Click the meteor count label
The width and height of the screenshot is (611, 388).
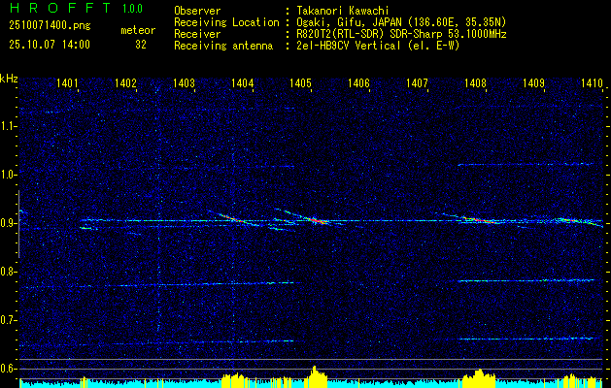click(x=138, y=30)
